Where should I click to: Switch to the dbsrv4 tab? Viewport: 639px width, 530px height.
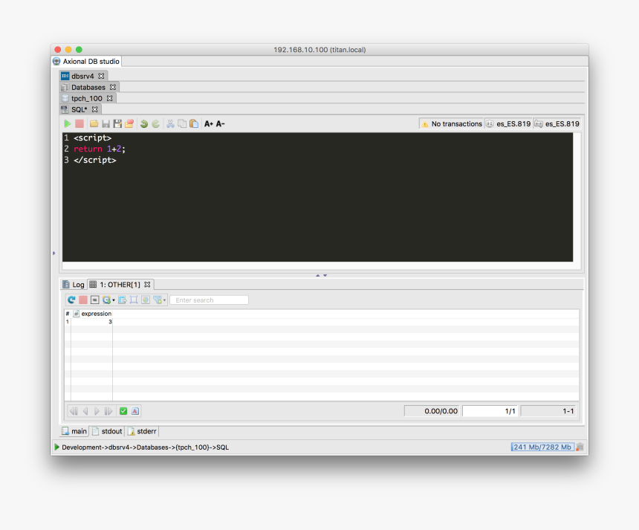pos(82,77)
